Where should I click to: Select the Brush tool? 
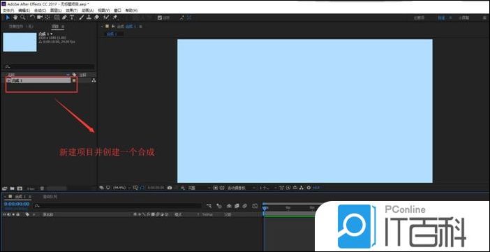coord(82,17)
